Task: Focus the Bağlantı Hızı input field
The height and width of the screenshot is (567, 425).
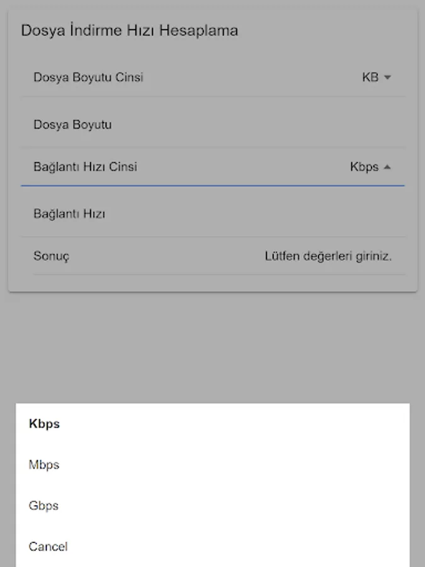Action: click(213, 214)
